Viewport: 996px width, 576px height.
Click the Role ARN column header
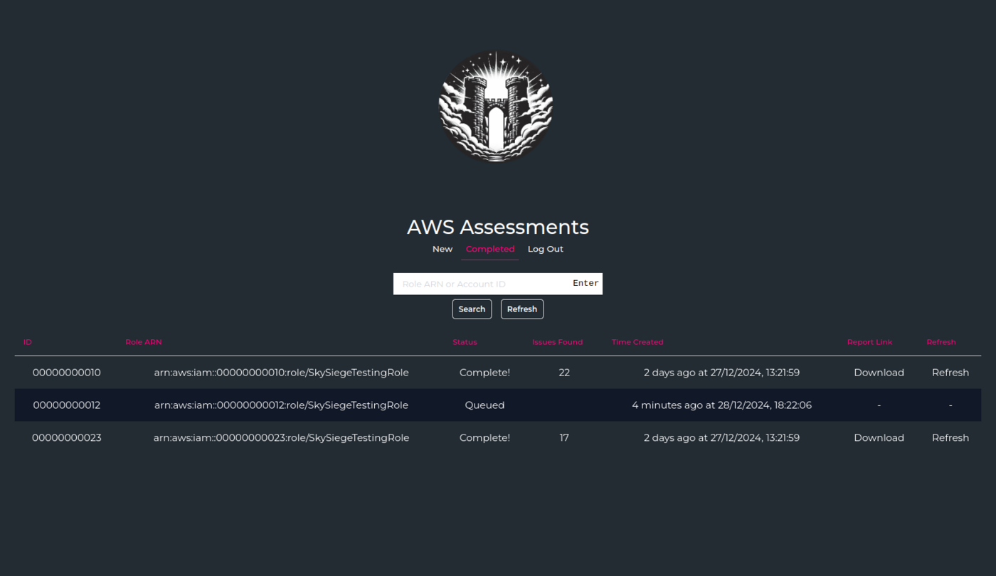144,342
